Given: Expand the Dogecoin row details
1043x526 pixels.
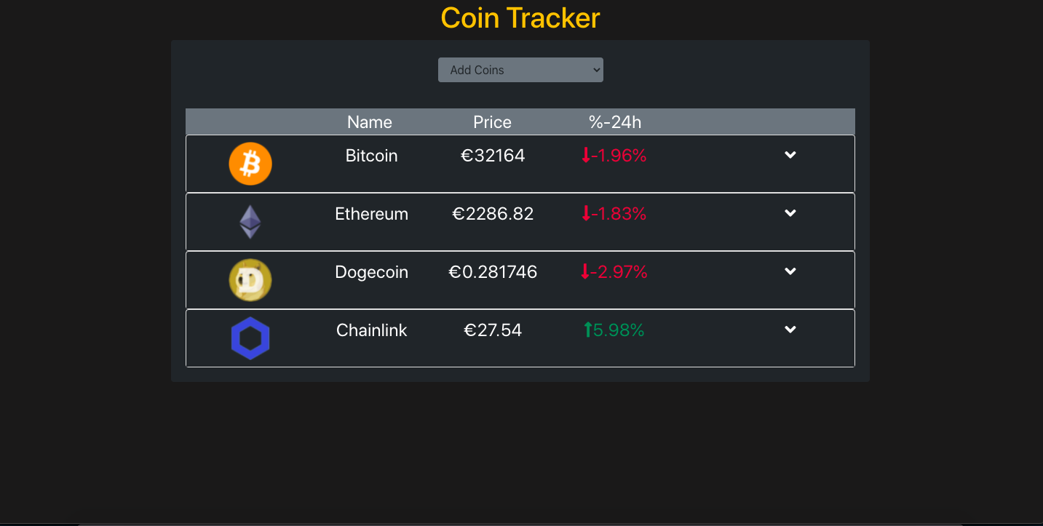Looking at the screenshot, I should [790, 271].
